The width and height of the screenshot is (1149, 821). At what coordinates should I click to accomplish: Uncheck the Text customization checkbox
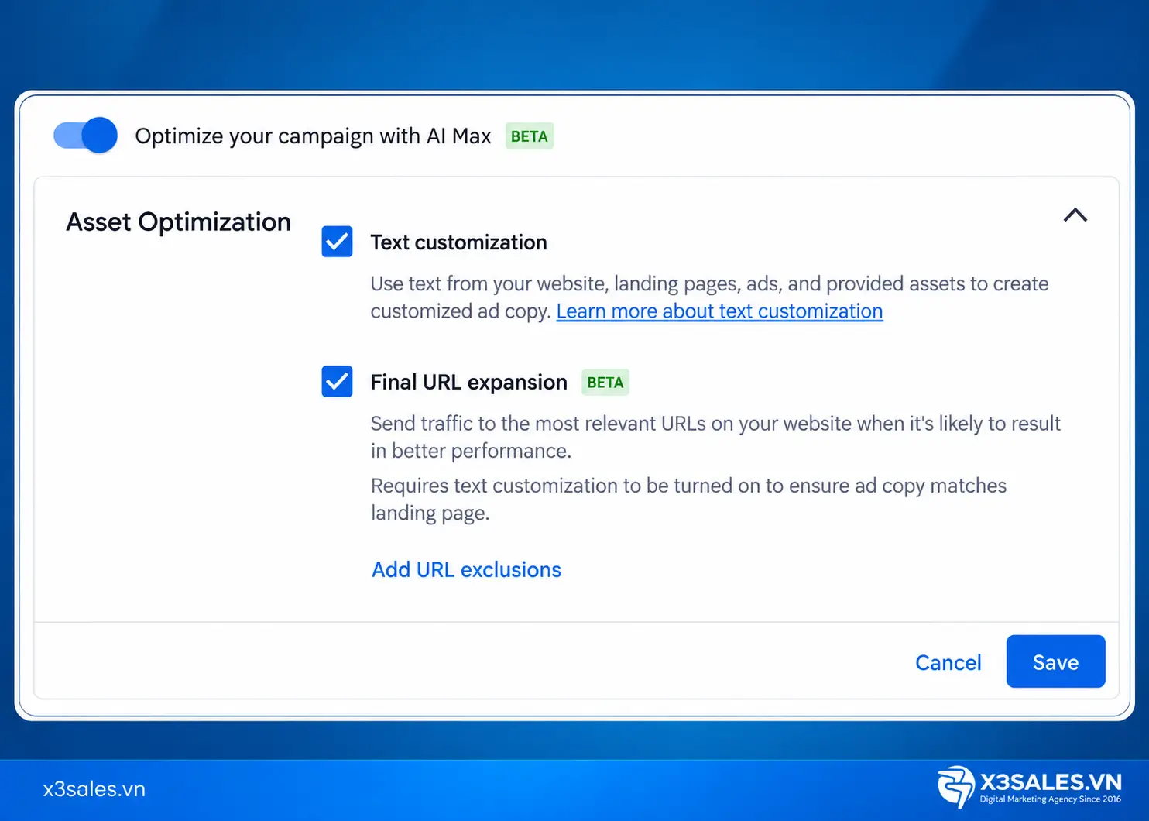(x=337, y=242)
